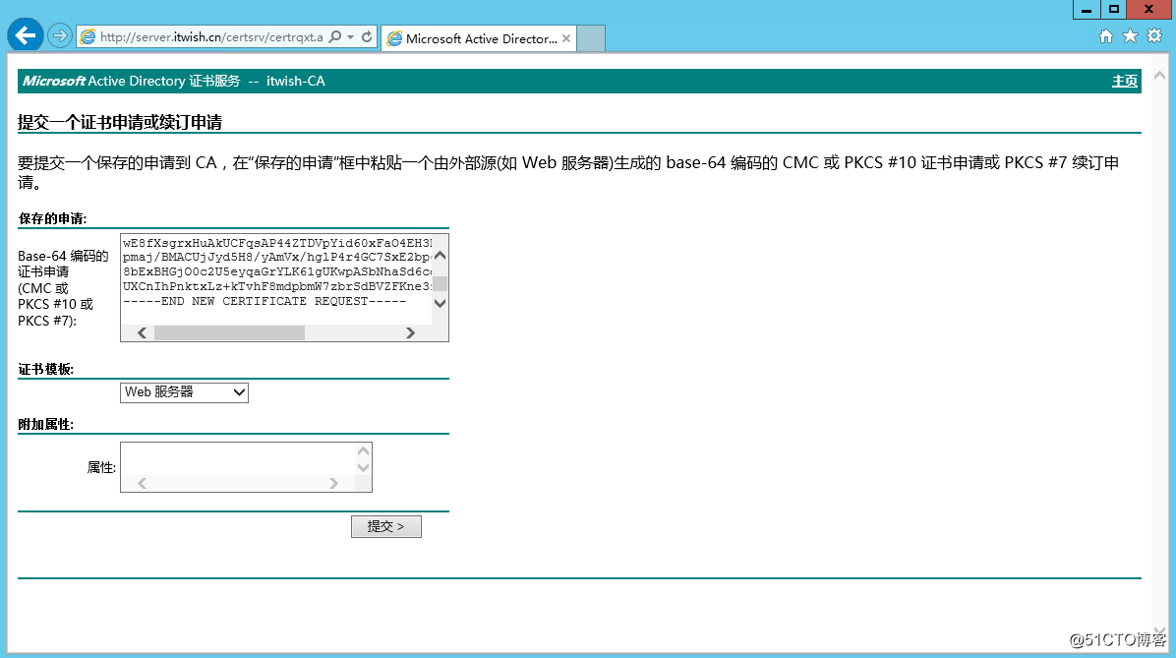Maximize the browser window
Screen dimensions: 1176x658
click(x=1114, y=9)
